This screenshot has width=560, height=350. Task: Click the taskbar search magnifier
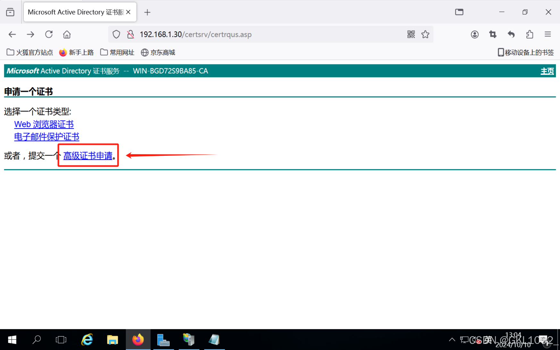pyautogui.click(x=37, y=340)
